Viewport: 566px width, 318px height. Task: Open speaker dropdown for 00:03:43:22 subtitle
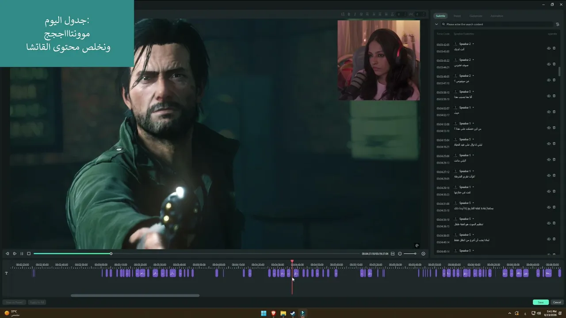pyautogui.click(x=473, y=60)
